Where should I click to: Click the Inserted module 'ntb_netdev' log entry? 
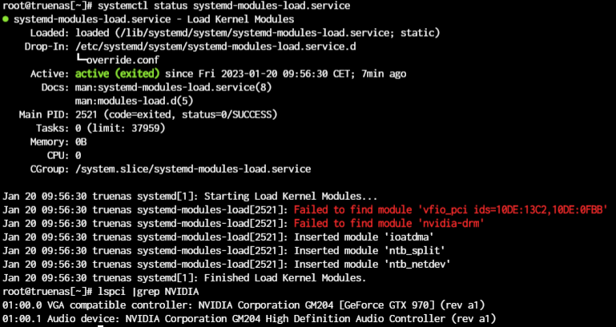click(x=227, y=265)
